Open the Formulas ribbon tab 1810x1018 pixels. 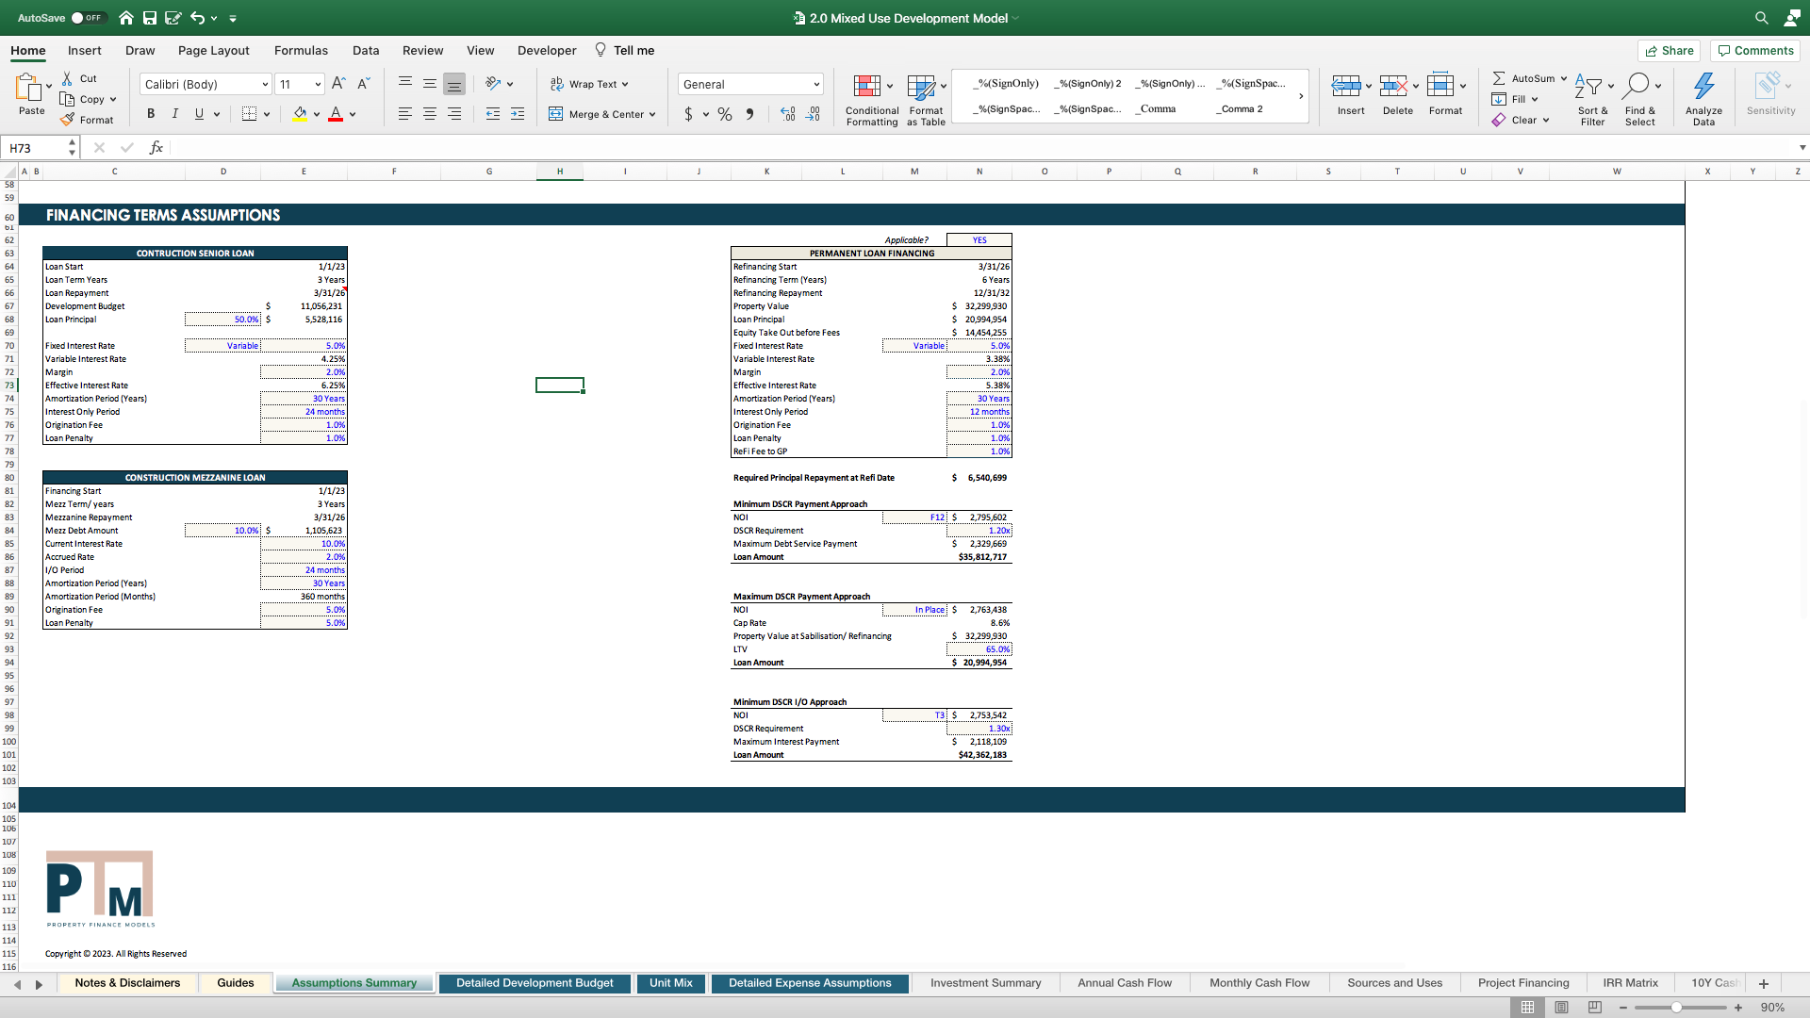[301, 51]
